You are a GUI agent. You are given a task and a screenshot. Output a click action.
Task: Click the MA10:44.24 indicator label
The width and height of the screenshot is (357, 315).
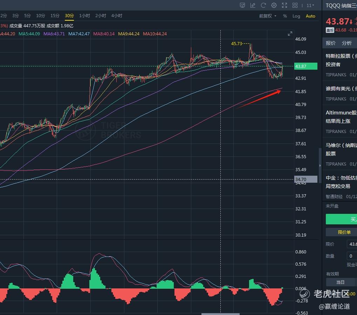[155, 34]
